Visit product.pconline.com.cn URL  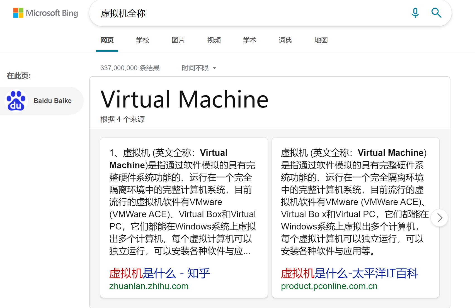click(x=329, y=286)
